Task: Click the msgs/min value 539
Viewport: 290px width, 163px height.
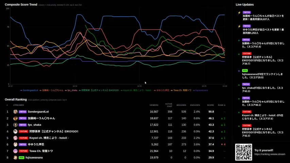Action: click(184, 112)
